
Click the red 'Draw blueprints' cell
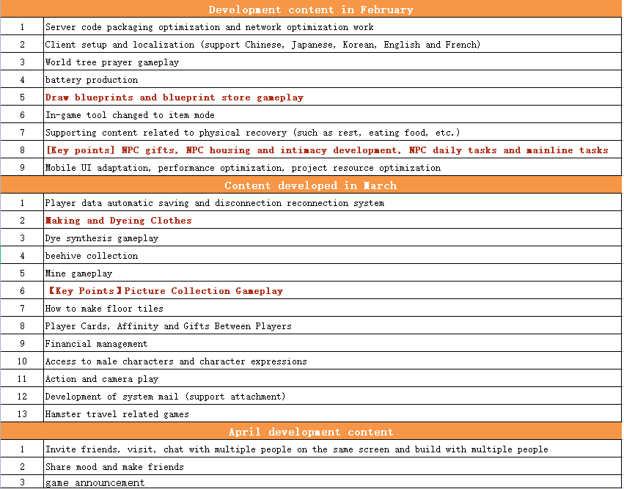pyautogui.click(x=174, y=98)
